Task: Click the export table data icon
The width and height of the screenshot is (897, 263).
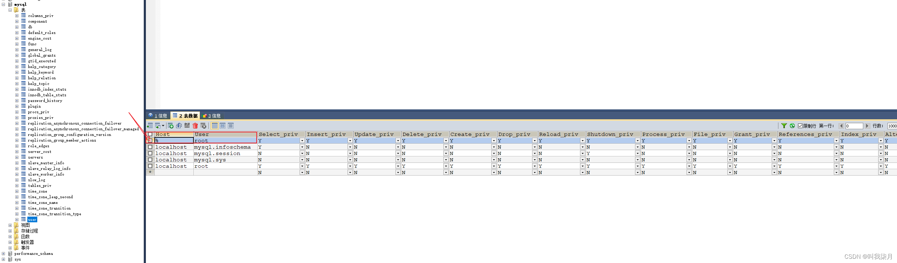Action: point(150,126)
